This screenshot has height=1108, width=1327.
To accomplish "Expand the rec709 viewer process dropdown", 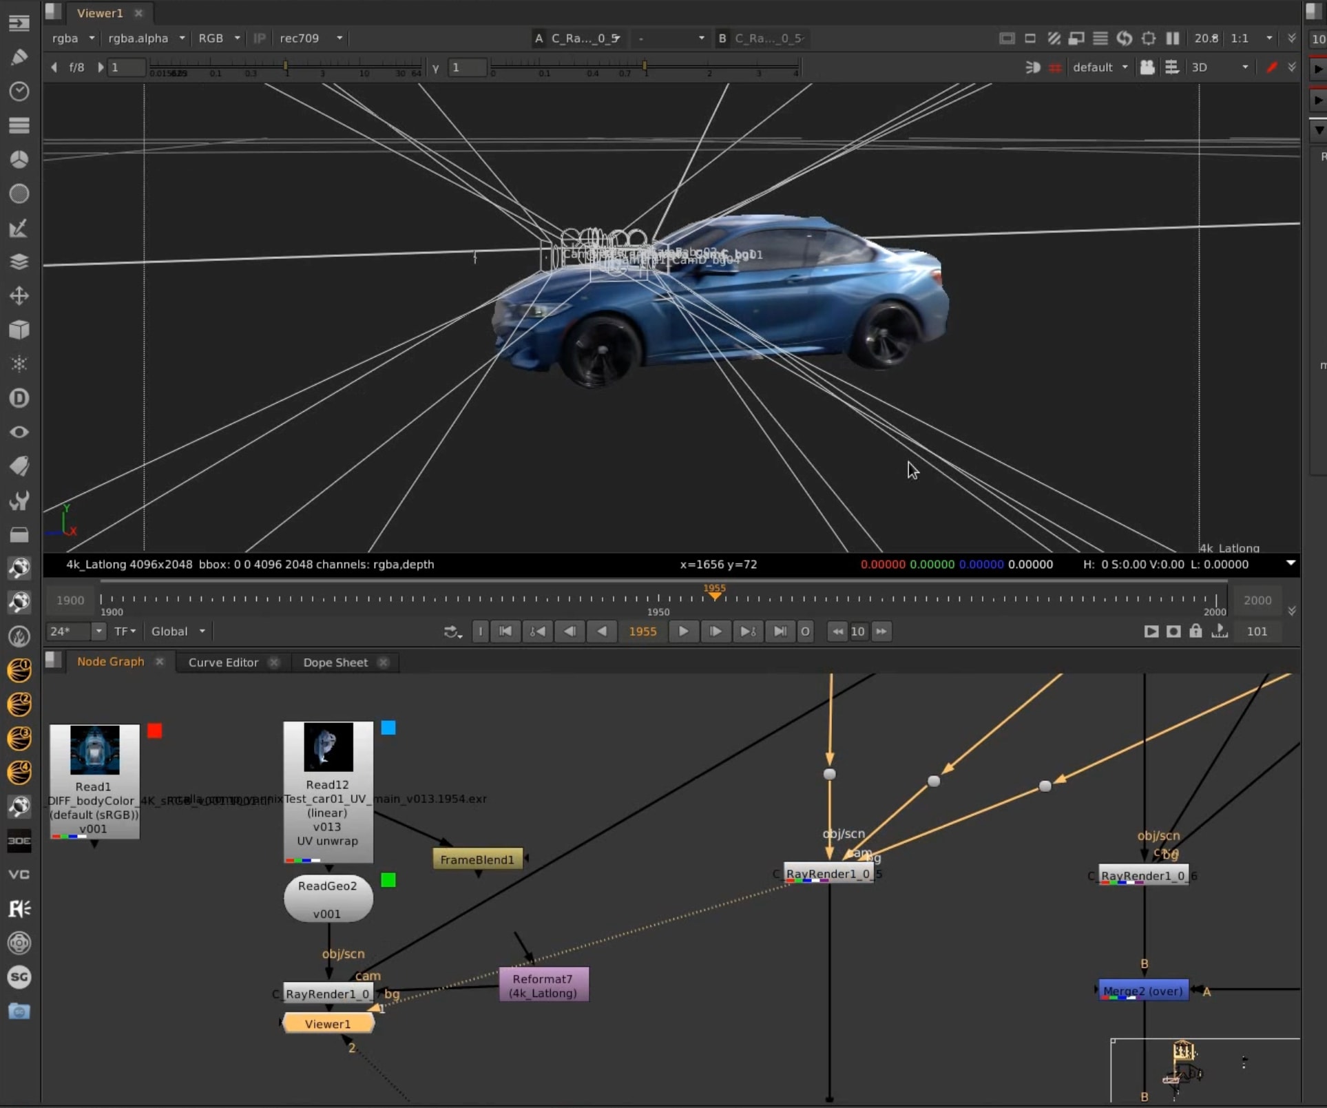I will [x=311, y=39].
